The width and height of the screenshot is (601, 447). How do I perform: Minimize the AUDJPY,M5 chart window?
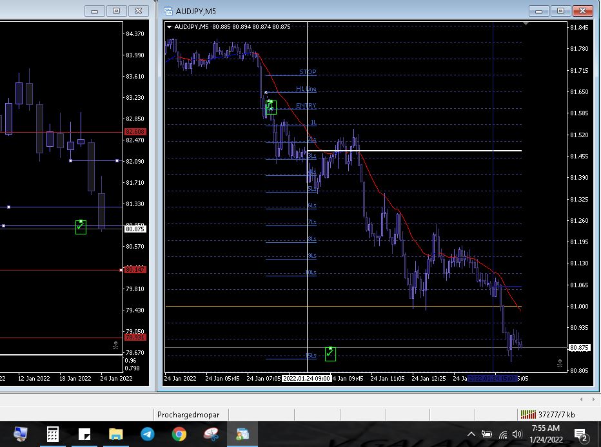tap(538, 11)
